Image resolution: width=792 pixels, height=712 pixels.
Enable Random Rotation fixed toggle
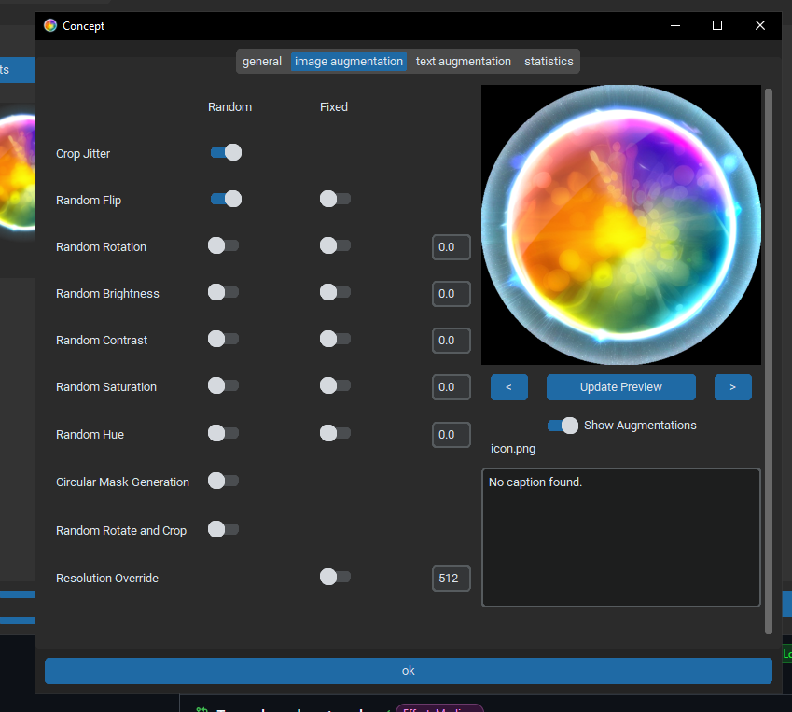click(x=335, y=246)
